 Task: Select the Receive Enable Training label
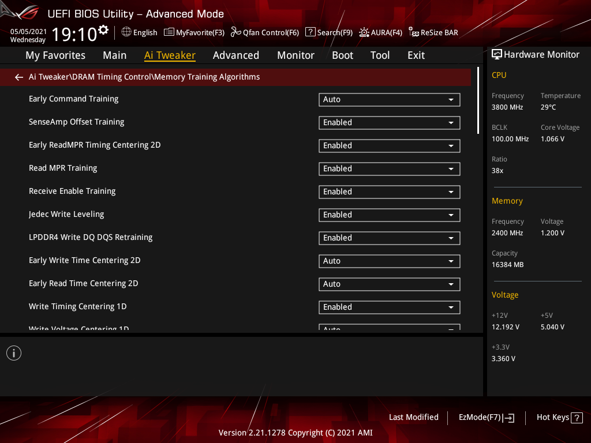click(72, 192)
